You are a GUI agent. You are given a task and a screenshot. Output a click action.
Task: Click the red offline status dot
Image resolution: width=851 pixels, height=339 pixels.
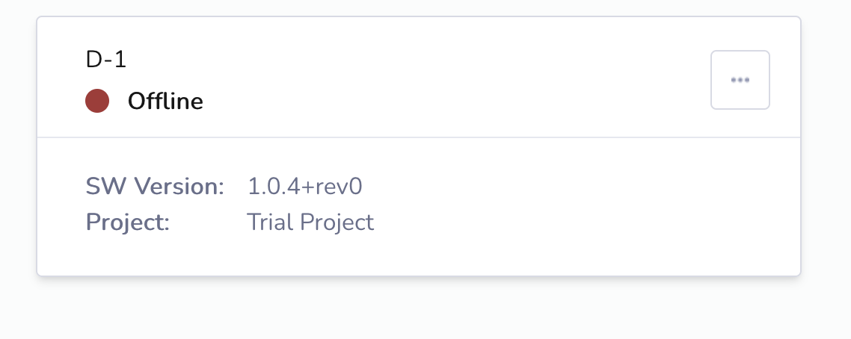97,102
